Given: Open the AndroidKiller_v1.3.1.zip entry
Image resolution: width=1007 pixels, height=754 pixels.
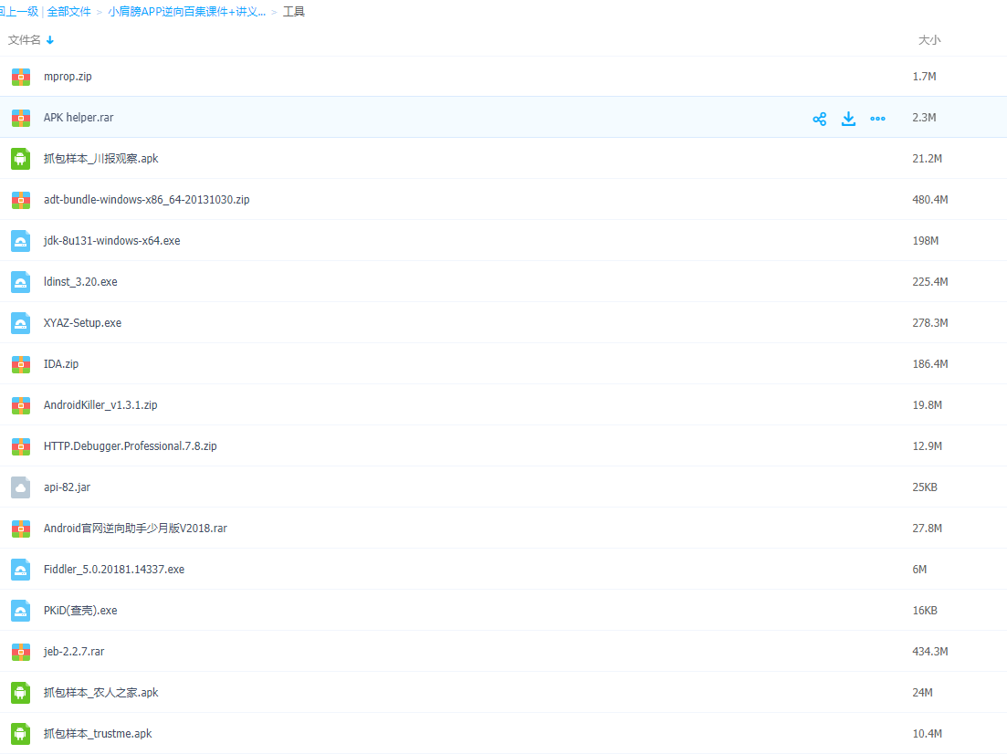Looking at the screenshot, I should point(100,405).
